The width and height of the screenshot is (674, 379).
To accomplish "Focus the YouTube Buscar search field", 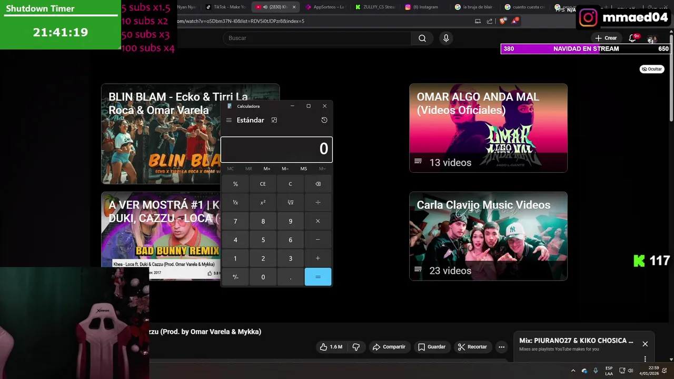I will (317, 38).
